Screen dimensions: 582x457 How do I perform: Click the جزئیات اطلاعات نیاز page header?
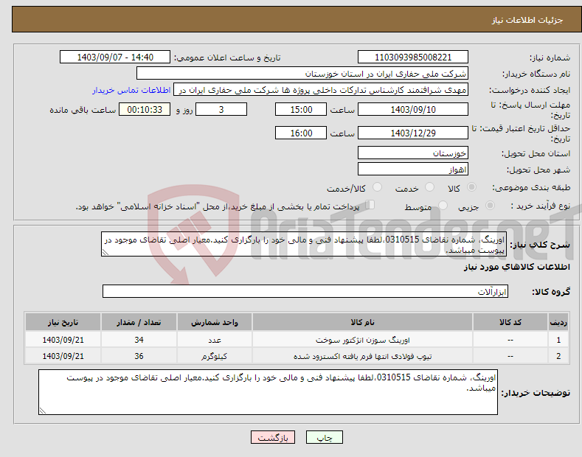point(527,20)
